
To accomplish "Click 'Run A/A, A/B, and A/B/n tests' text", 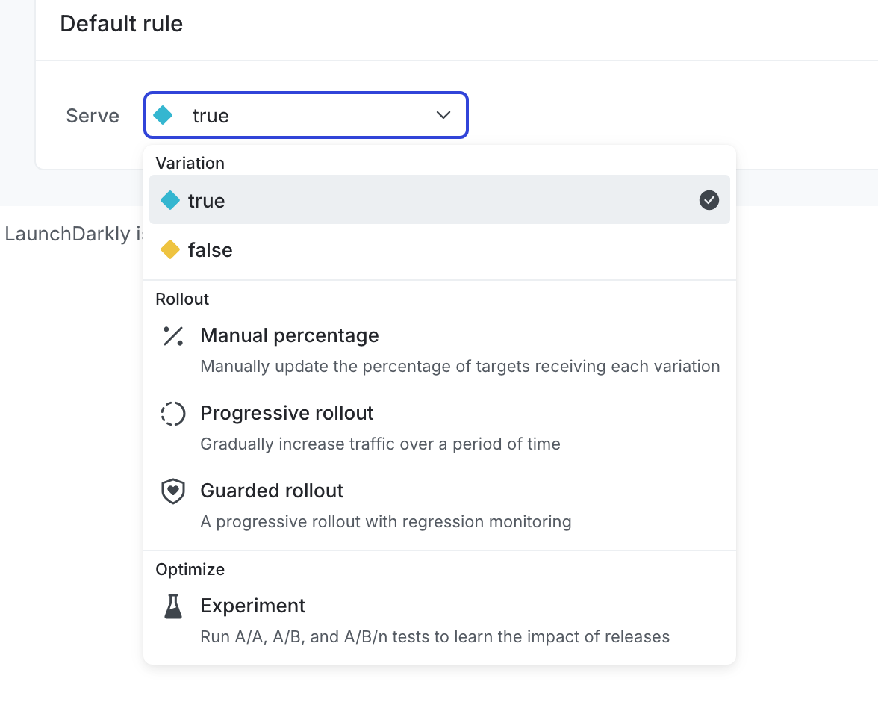I will point(435,637).
